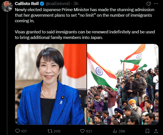Click the 26K views count
The image size is (163, 135).
click(122, 131)
